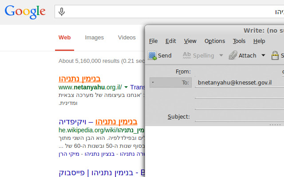
Task: Click the About 5,160,000 results text
Action: tap(102, 61)
